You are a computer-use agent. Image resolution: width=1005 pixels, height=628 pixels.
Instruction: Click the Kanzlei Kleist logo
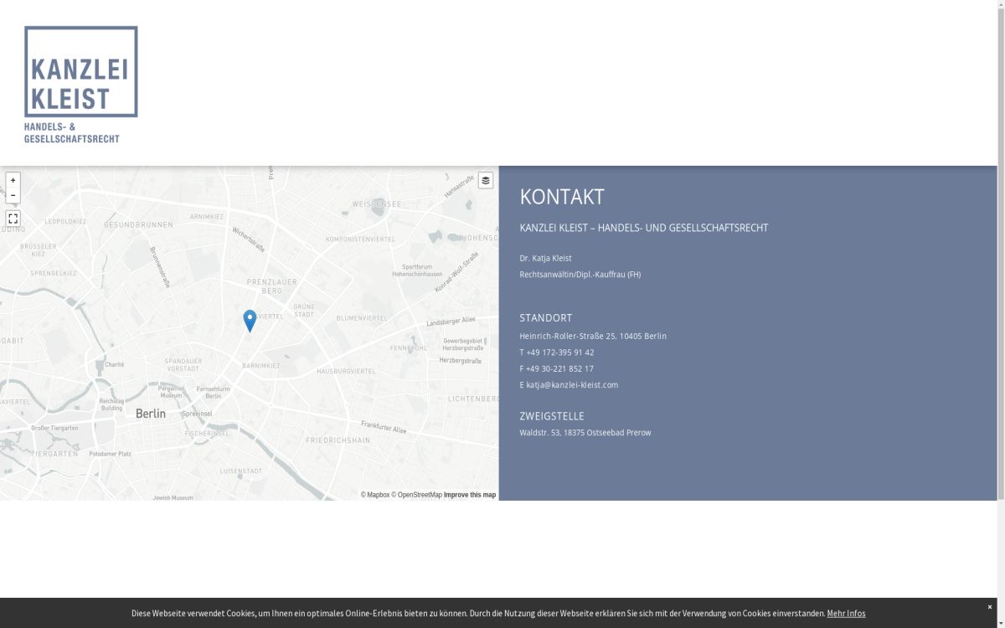tap(80, 84)
